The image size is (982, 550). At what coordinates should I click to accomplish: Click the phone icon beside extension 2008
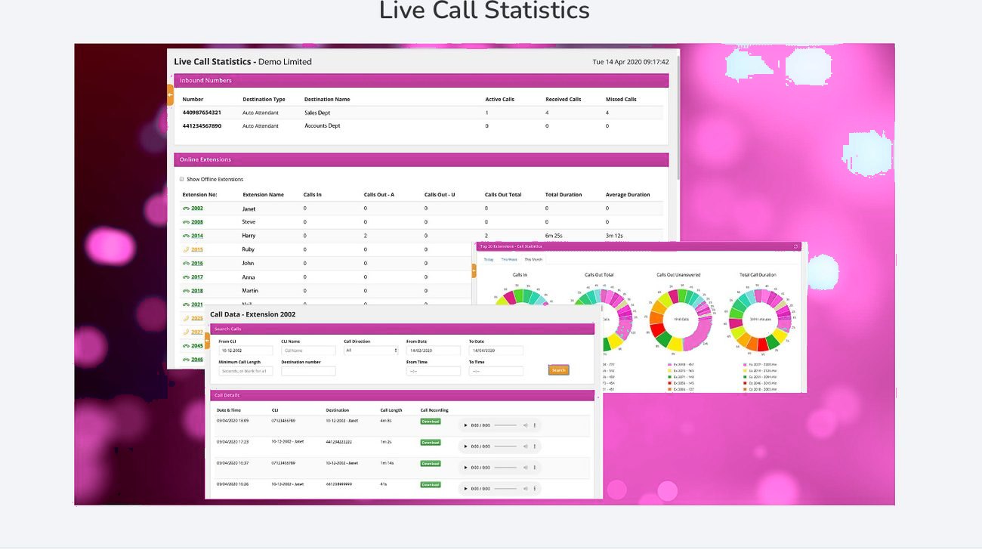(x=186, y=222)
